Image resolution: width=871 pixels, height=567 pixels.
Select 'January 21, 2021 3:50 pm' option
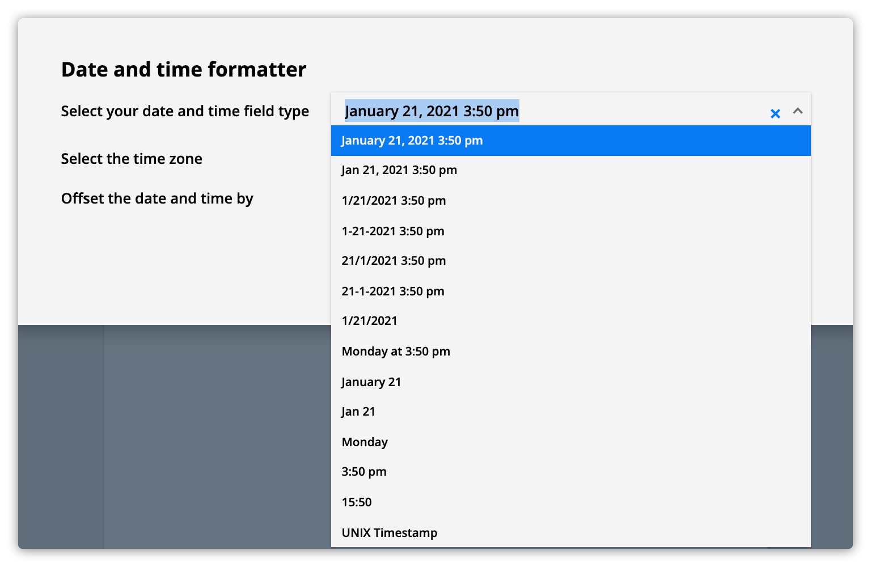coord(412,141)
